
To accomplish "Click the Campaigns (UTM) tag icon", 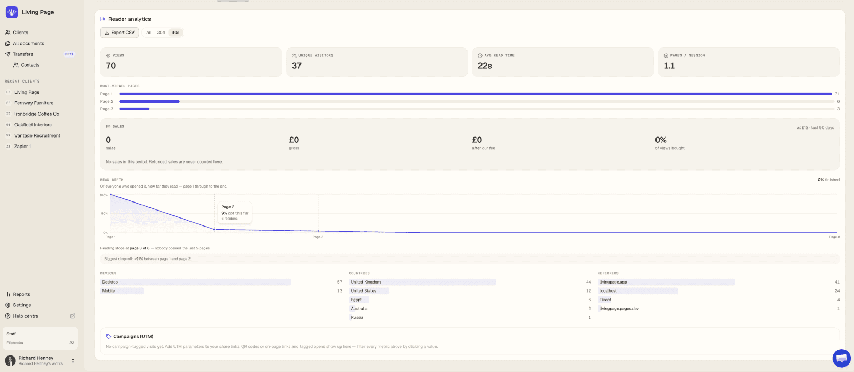I will click(x=108, y=337).
